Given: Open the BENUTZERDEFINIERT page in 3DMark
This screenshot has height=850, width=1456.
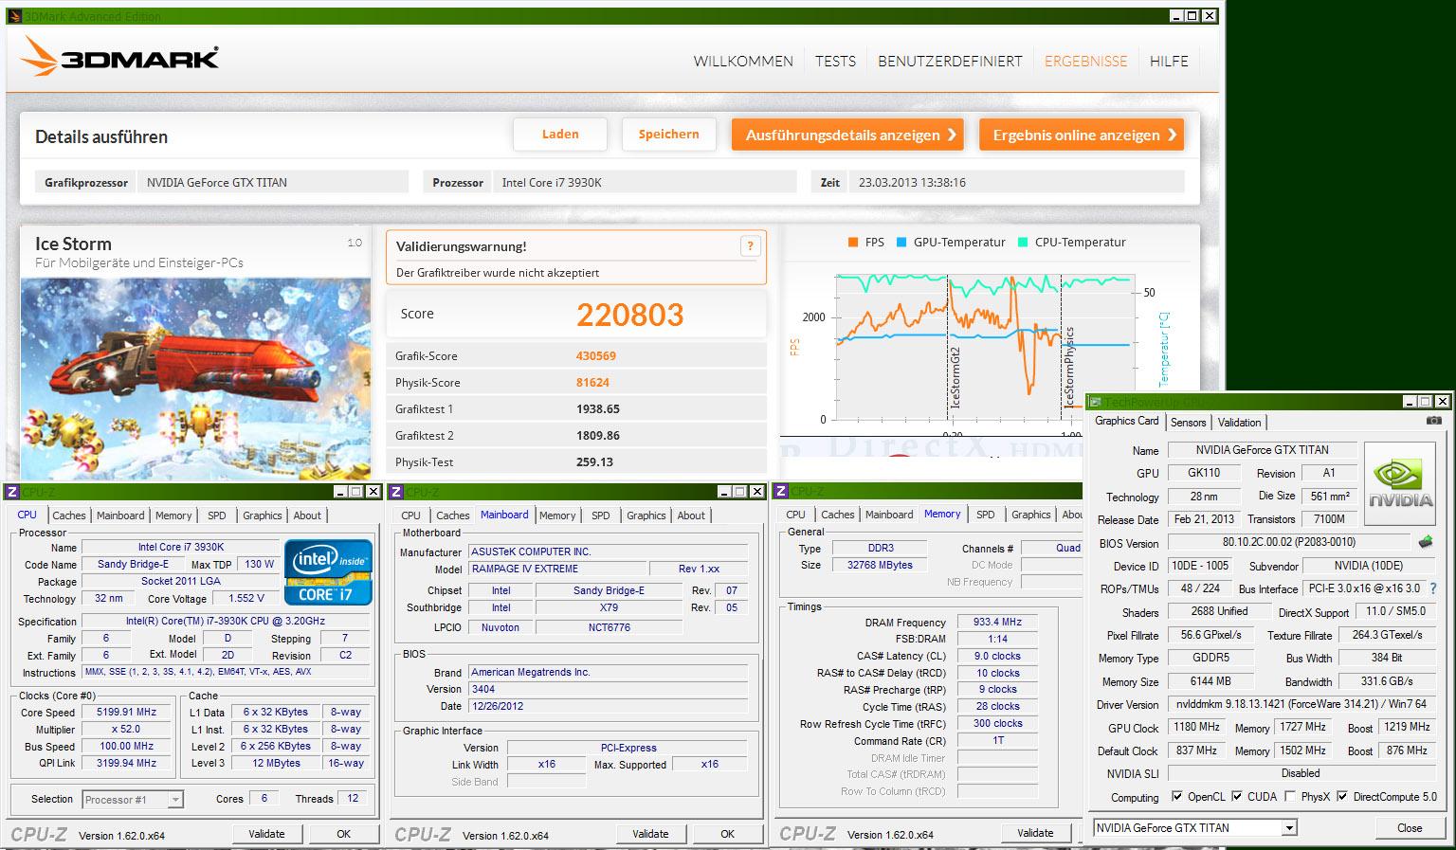Looking at the screenshot, I should 950,61.
